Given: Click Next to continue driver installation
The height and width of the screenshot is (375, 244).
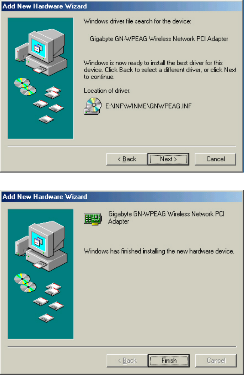Looking at the screenshot, I should tap(169, 159).
